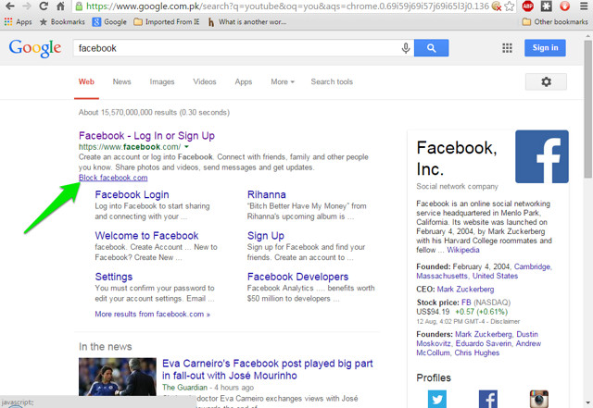Open the Facebook Developers sitelink

pyautogui.click(x=298, y=277)
